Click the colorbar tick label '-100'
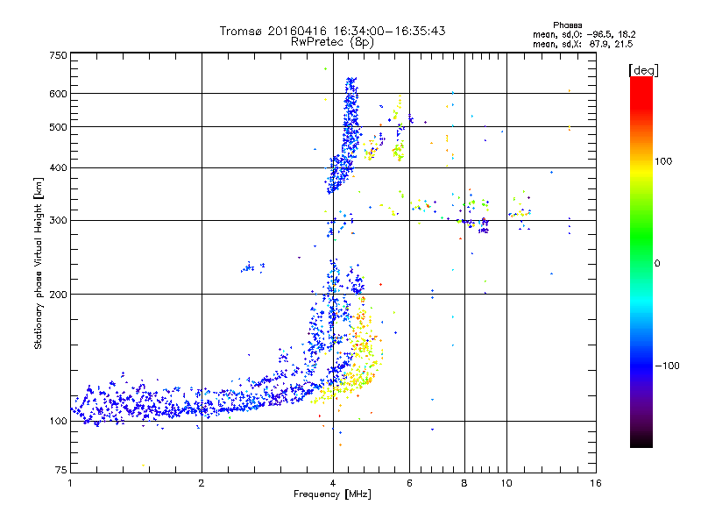 (x=667, y=366)
